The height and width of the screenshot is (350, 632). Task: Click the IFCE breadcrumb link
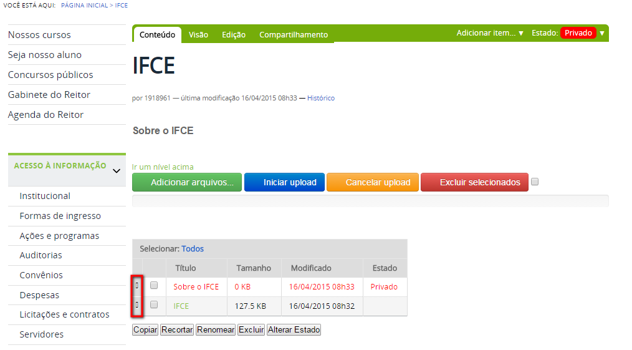click(x=122, y=5)
